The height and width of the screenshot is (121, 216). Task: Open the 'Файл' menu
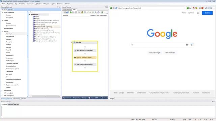pos(3,4)
